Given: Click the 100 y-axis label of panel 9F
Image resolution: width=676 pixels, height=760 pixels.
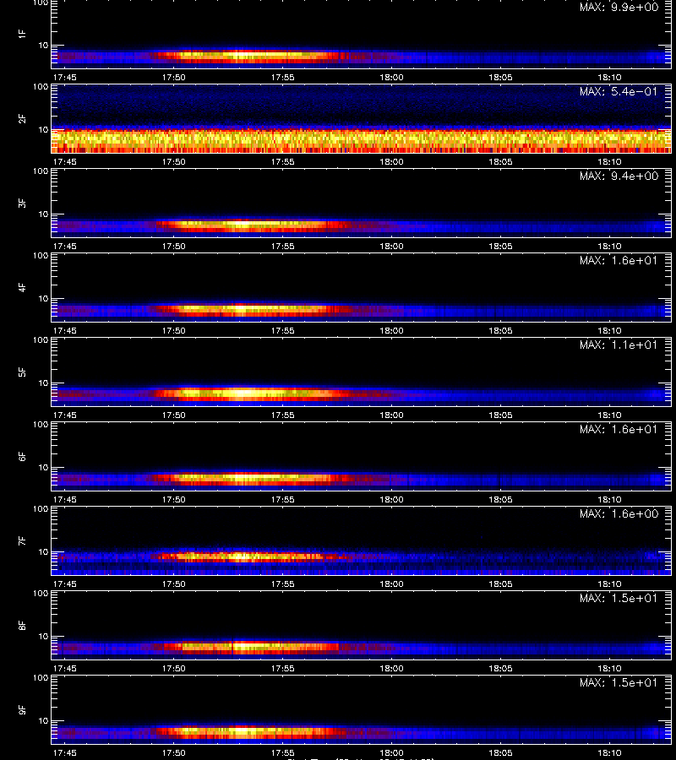Looking at the screenshot, I should [41, 678].
